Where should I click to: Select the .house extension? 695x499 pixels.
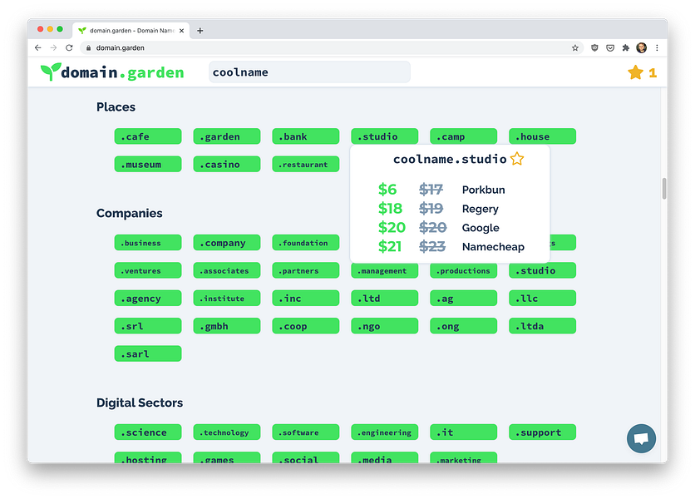[543, 136]
